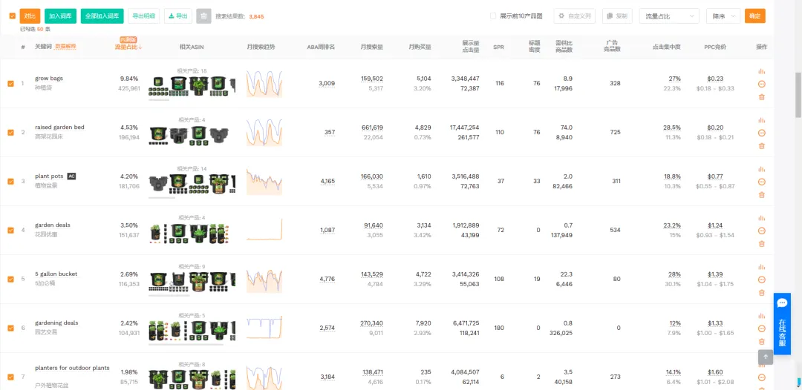Viewport: 802px width, 390px height.
Task: Click the 导出明细 button
Action: click(144, 16)
